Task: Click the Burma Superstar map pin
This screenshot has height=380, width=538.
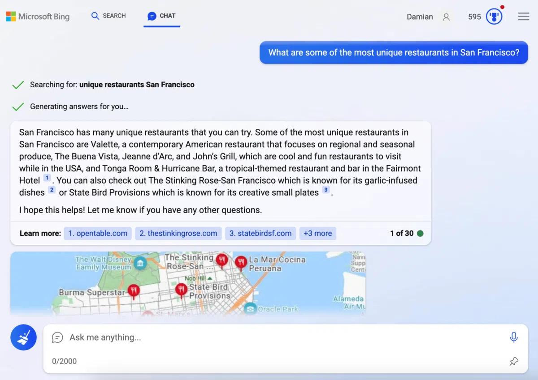Action: tap(133, 291)
